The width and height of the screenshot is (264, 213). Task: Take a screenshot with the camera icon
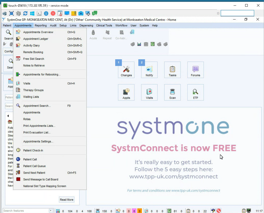(81, 13)
